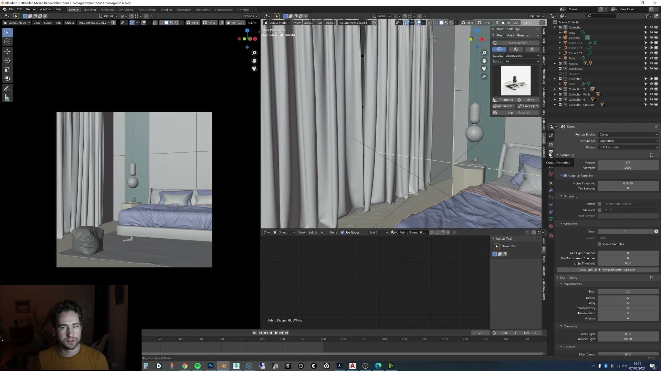Open the Category dropdown showing Decorations
This screenshot has height=371, width=661.
522,56
